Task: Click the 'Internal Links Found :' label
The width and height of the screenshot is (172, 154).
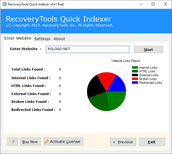Action: (x=31, y=78)
